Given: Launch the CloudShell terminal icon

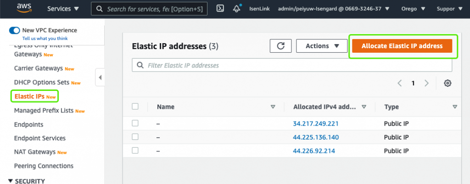Looking at the screenshot, I should (220, 9).
